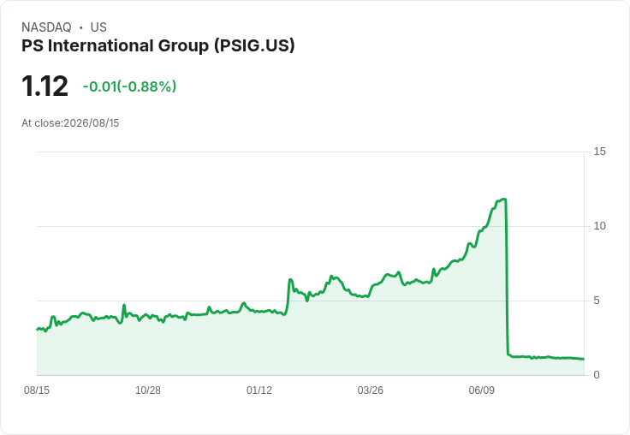Click the US market label
This screenshot has height=435, width=630.
[x=98, y=27]
